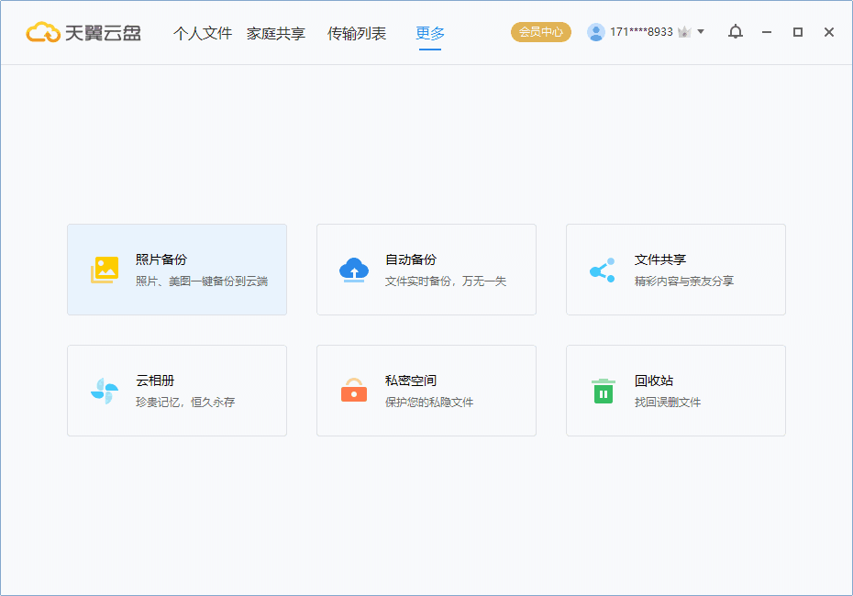Switch to the 家庭共享 tab
Image resolution: width=853 pixels, height=596 pixels.
(277, 31)
